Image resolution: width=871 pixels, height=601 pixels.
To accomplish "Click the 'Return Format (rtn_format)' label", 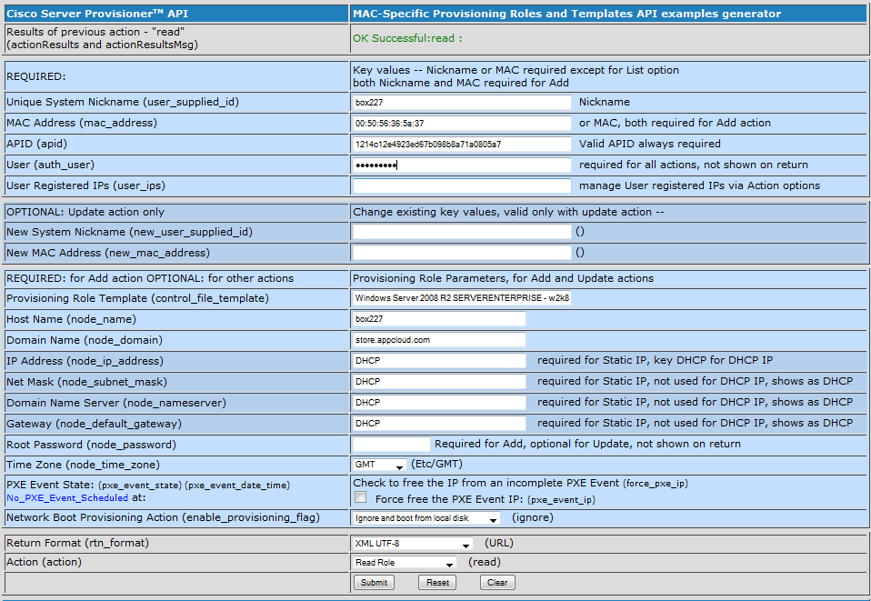I will (x=78, y=543).
